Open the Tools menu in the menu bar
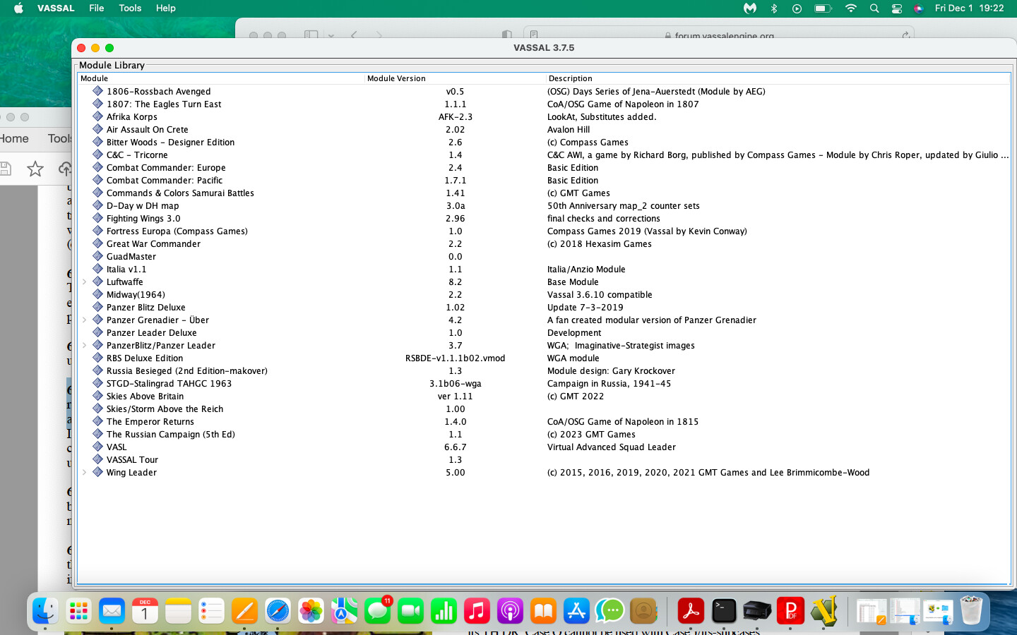Image resolution: width=1017 pixels, height=635 pixels. click(130, 8)
